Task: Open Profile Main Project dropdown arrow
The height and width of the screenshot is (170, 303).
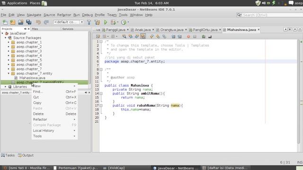Action: [x=128, y=22]
